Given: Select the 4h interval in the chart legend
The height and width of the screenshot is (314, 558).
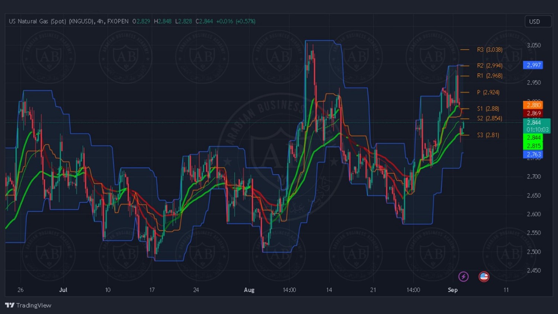Looking at the screenshot, I should pos(100,21).
